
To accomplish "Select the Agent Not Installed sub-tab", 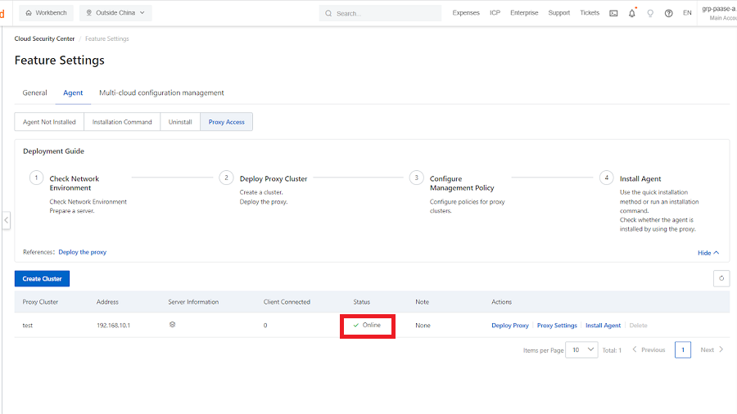I will pos(49,122).
